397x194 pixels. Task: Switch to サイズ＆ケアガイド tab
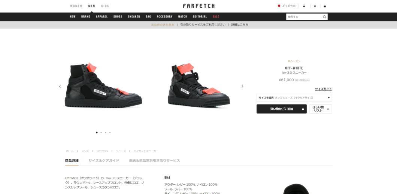click(103, 161)
